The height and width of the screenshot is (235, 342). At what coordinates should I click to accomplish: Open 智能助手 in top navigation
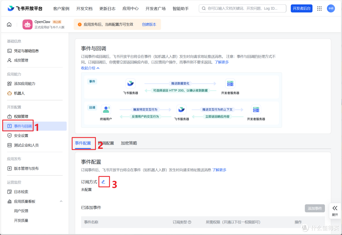[180, 9]
